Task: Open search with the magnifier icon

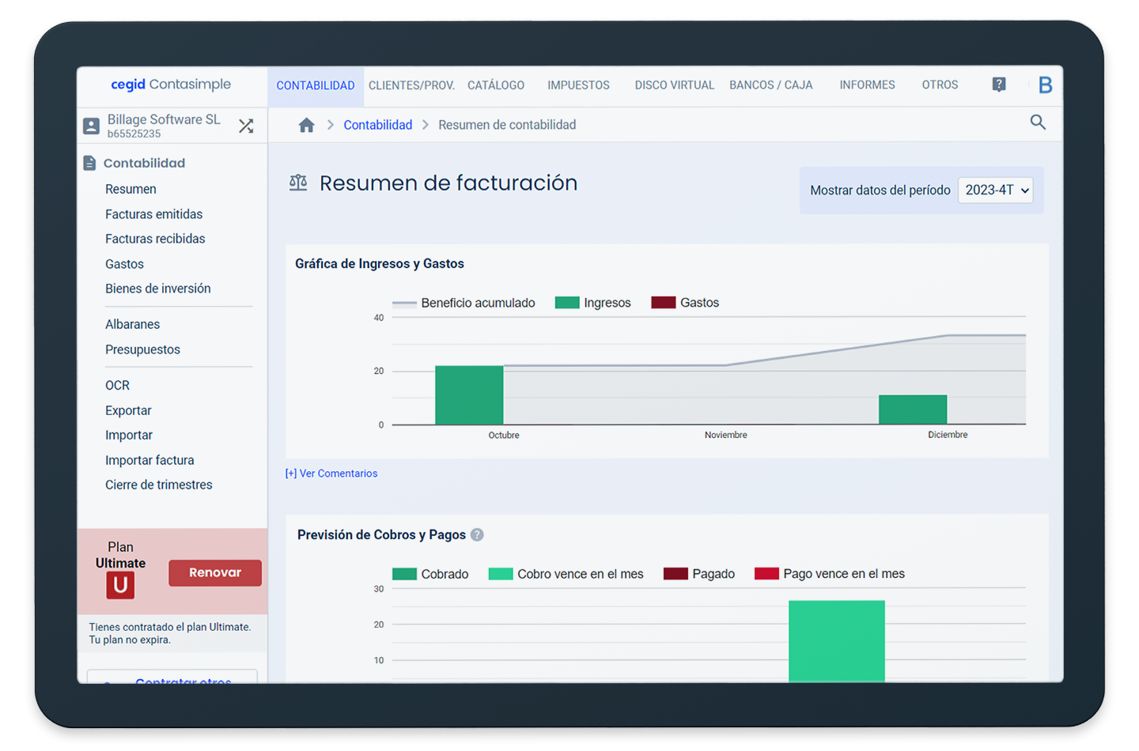Action: tap(1038, 123)
